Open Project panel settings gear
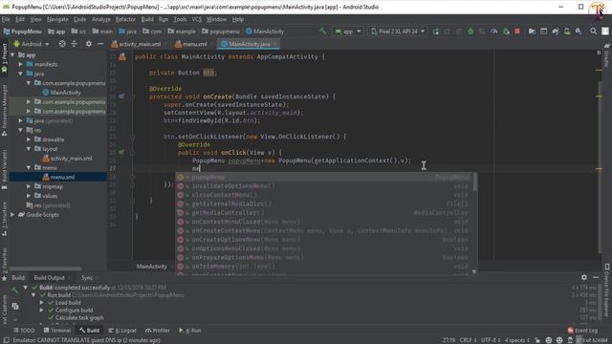Screen dimensions: 612x344 89,44
